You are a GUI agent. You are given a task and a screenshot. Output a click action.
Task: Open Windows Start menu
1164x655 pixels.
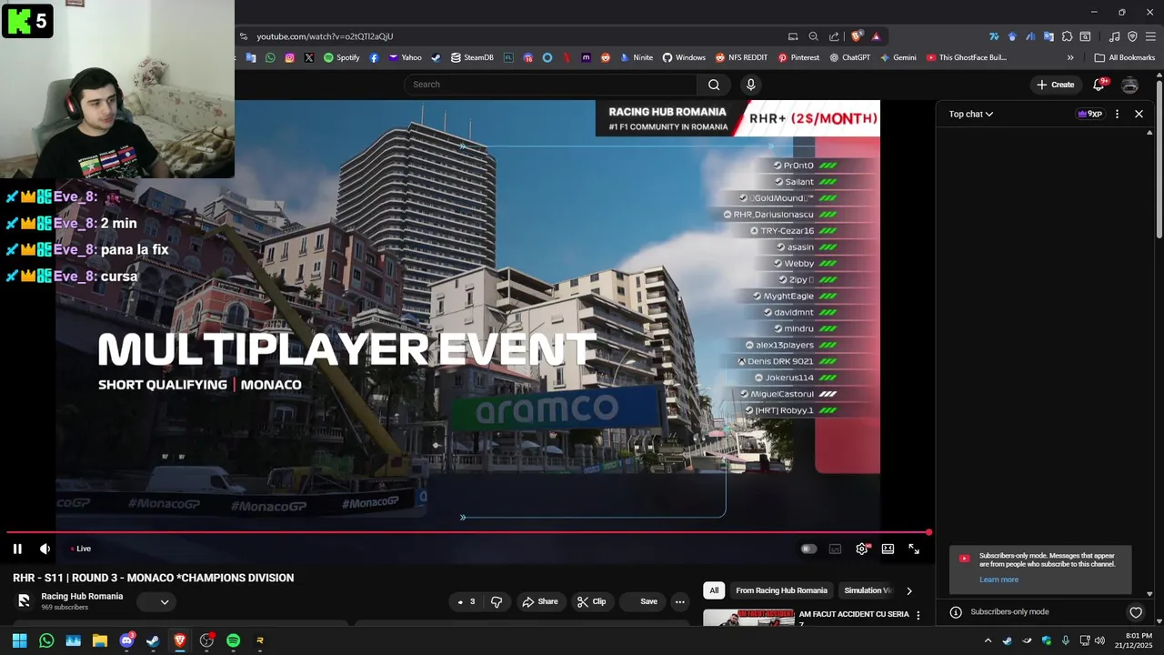click(x=19, y=640)
